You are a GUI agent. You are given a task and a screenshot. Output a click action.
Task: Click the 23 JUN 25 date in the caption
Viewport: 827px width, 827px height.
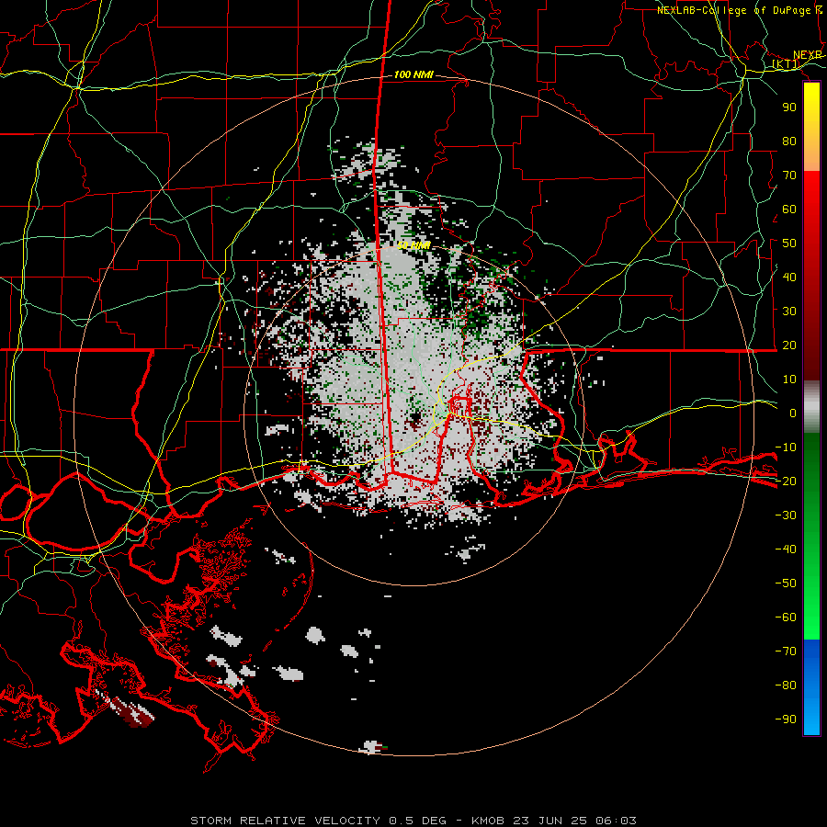pyautogui.click(x=549, y=821)
